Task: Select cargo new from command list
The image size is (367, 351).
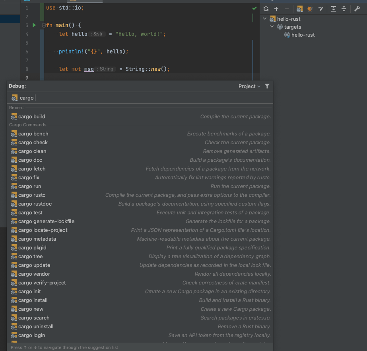Action: [x=140, y=309]
